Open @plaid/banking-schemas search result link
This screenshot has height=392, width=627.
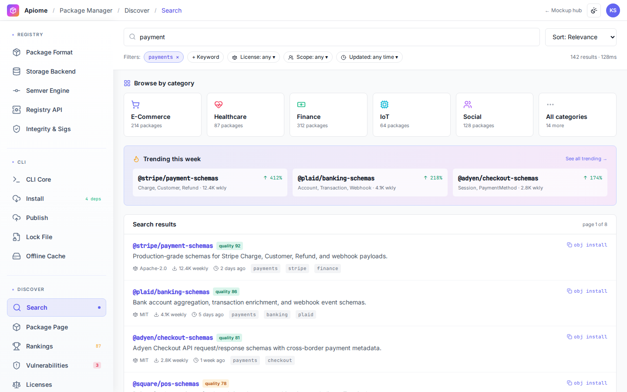coord(171,292)
